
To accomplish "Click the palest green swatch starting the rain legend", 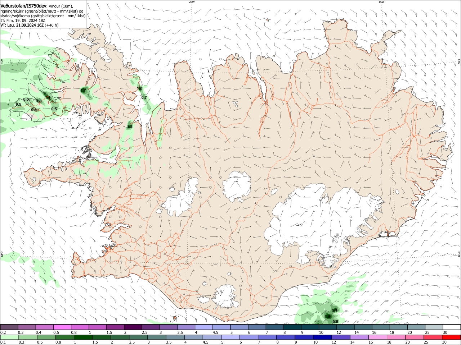I will point(9,337).
